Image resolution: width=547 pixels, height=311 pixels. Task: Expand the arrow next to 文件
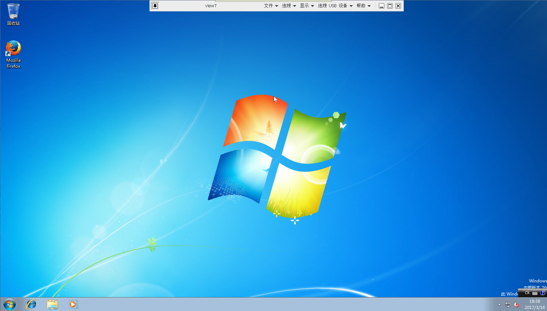point(277,6)
